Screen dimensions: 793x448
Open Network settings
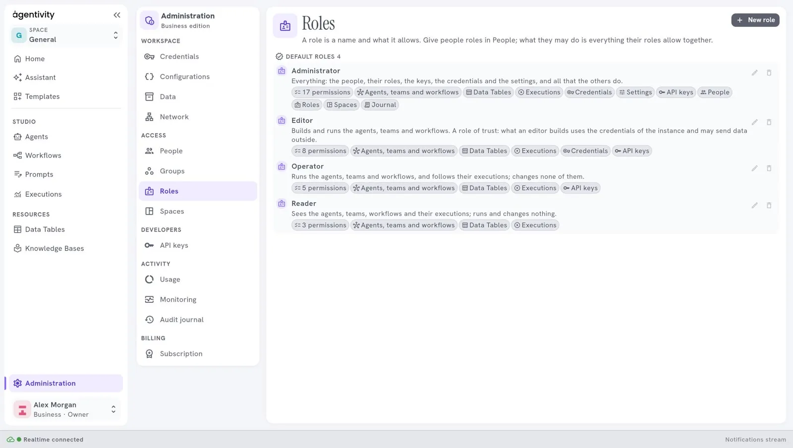click(198, 117)
